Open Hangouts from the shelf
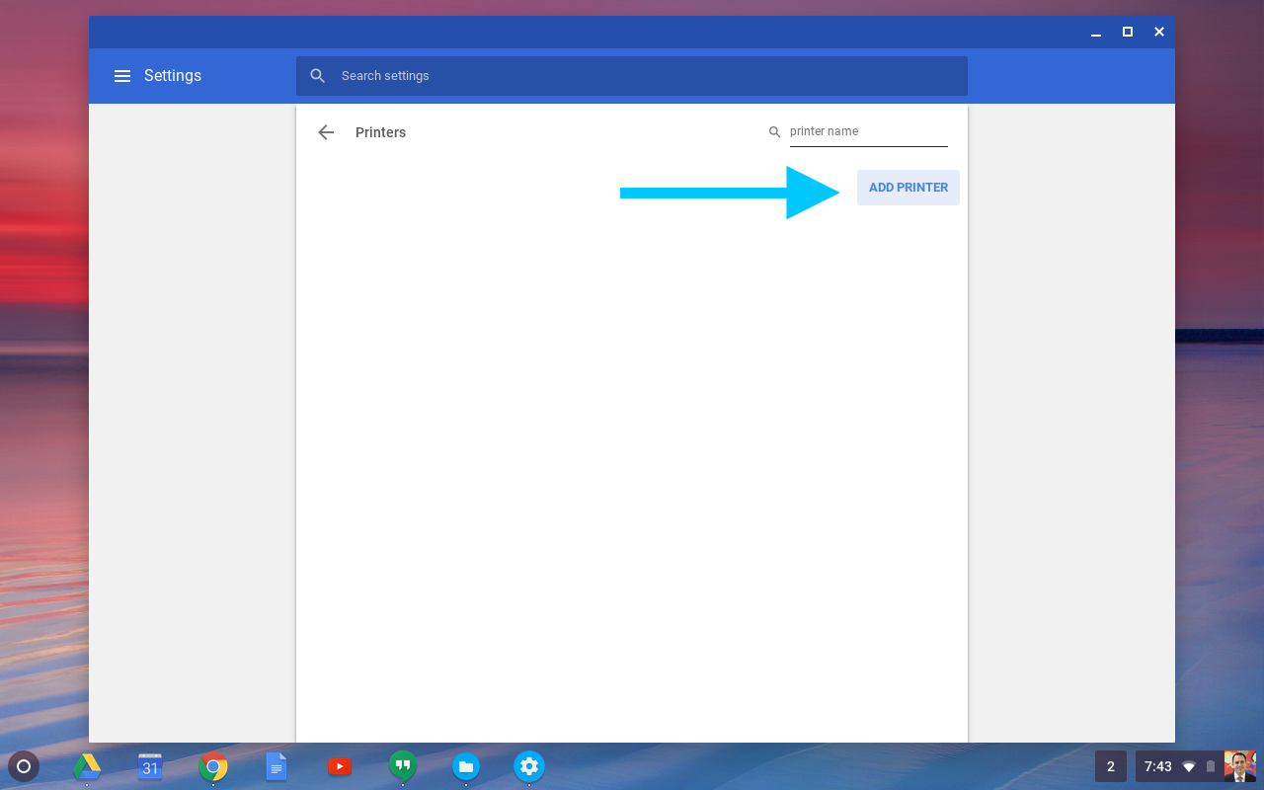1264x790 pixels. coord(402,766)
